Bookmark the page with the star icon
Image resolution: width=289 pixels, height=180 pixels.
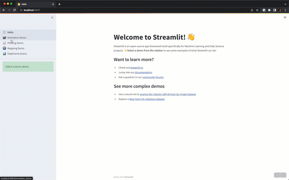(x=257, y=10)
